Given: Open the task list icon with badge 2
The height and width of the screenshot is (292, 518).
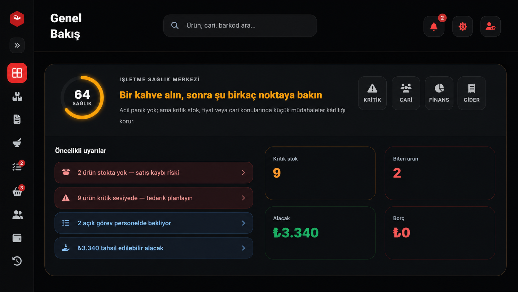Looking at the screenshot, I should pyautogui.click(x=17, y=167).
